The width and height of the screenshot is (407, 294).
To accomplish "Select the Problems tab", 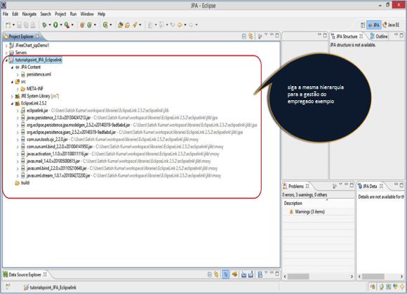I will pyautogui.click(x=296, y=186).
